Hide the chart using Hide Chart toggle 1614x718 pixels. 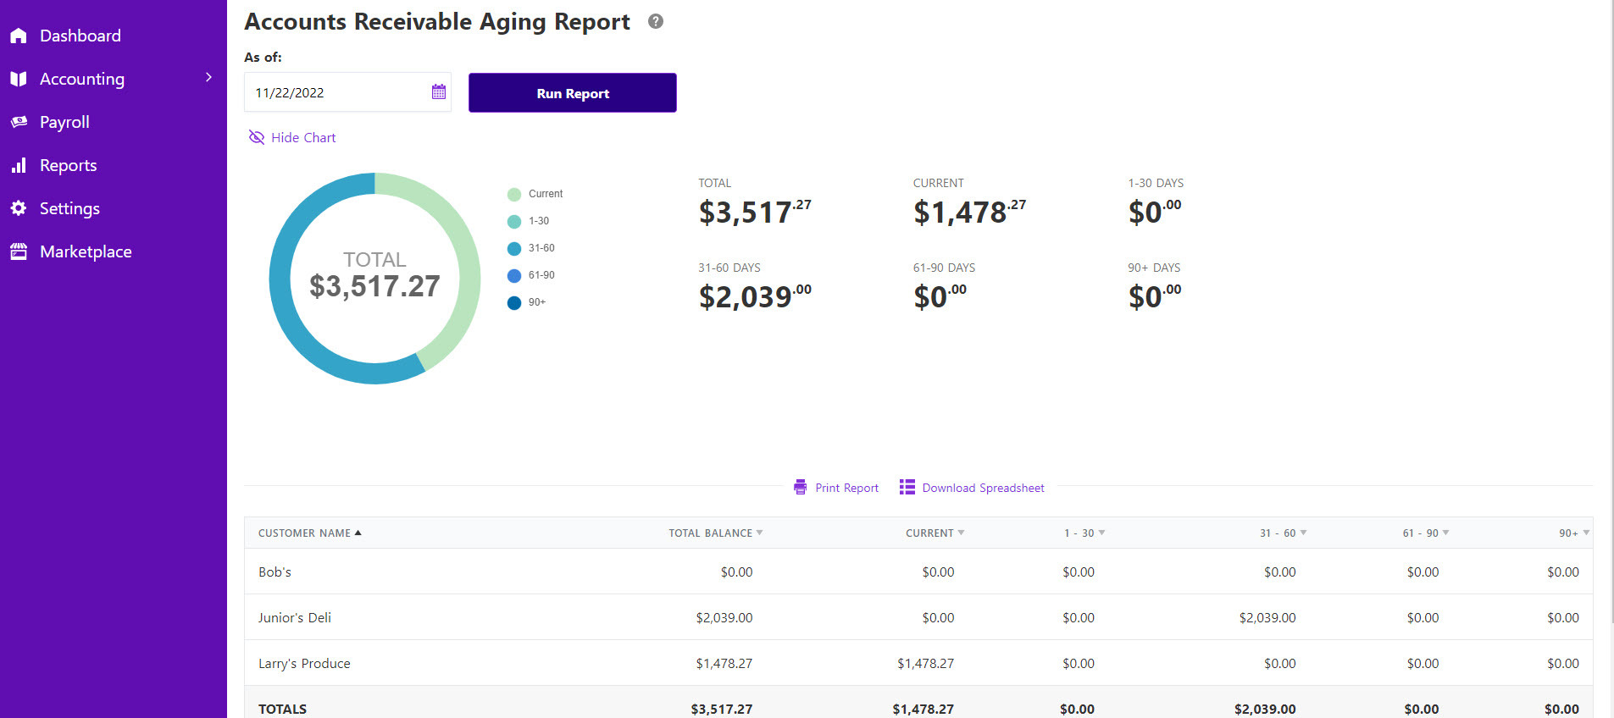(292, 137)
